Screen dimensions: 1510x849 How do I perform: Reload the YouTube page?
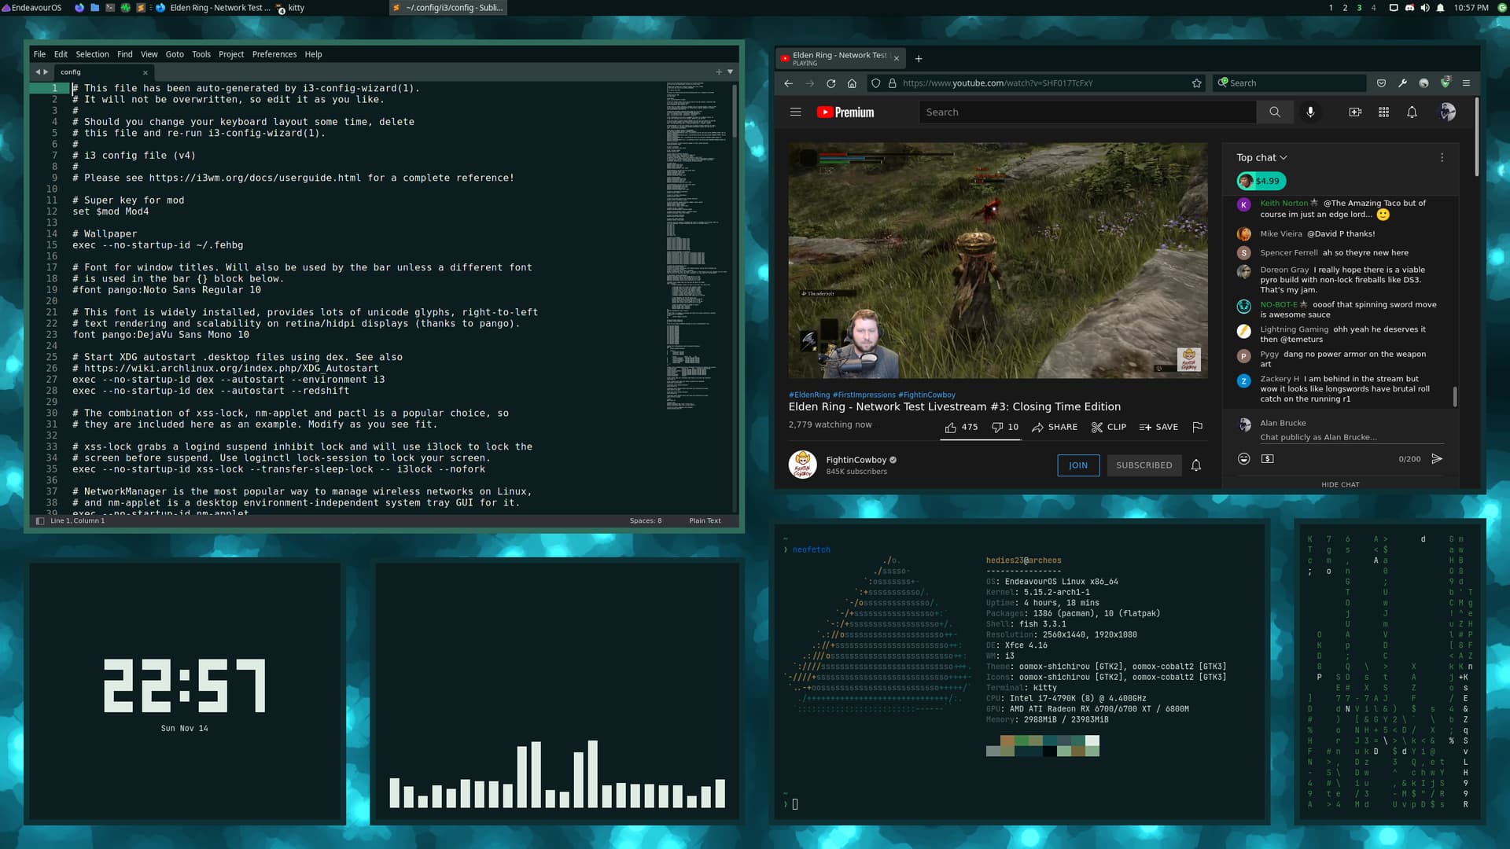pyautogui.click(x=831, y=83)
